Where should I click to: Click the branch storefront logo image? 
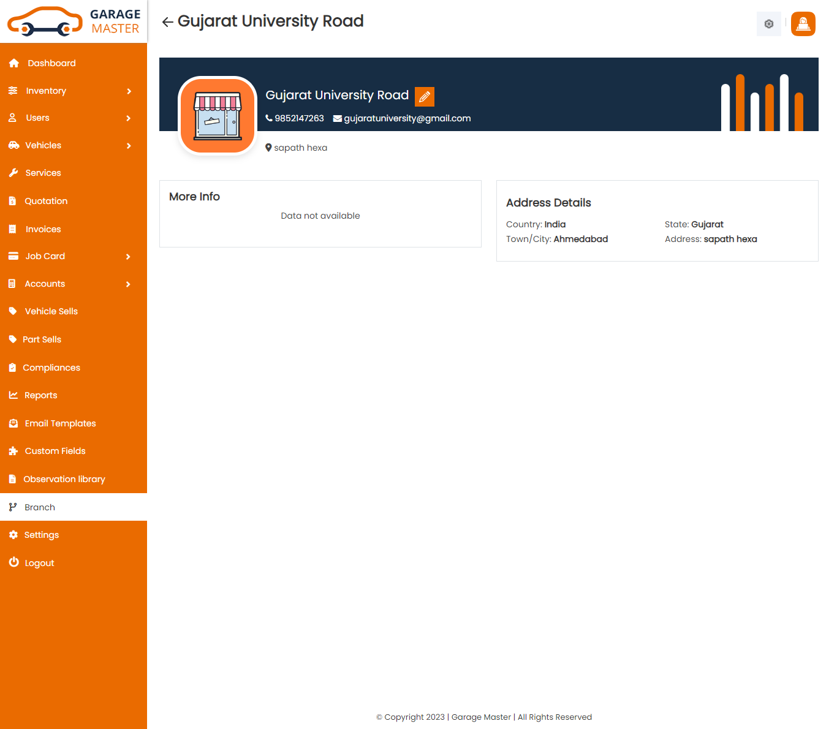[x=218, y=116]
